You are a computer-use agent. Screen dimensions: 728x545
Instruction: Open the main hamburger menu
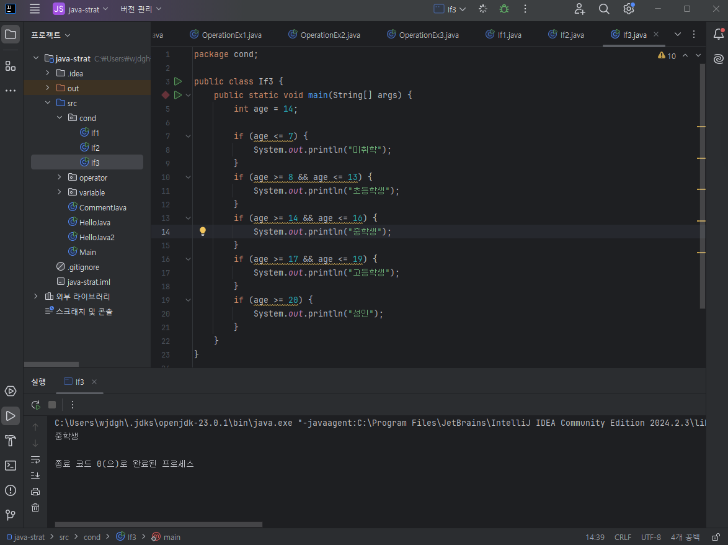(35, 9)
